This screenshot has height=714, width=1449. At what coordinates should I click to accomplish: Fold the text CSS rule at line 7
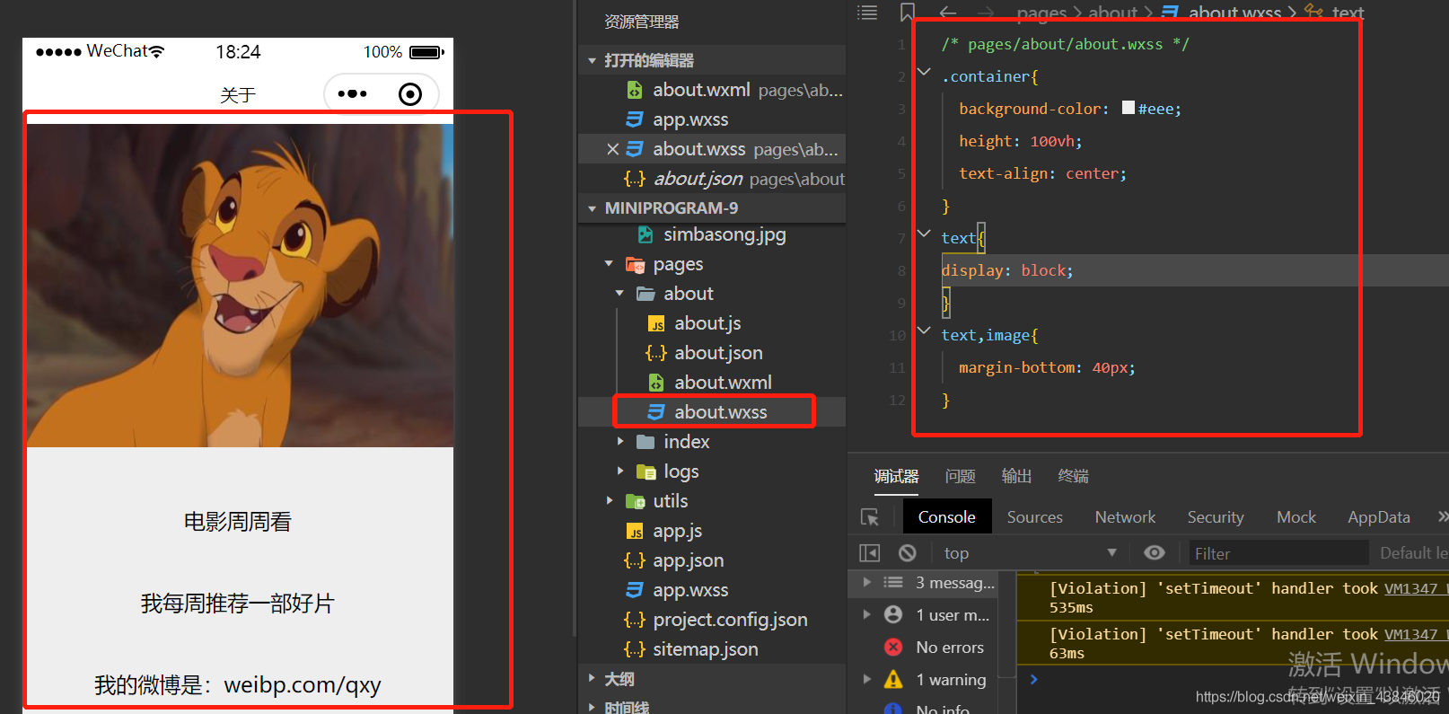point(924,234)
